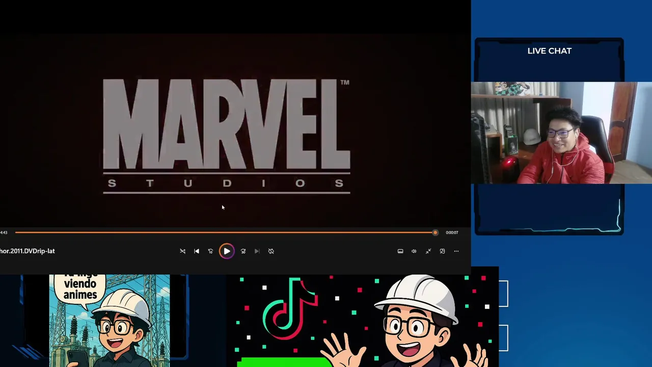Go to the previous track
Image resolution: width=652 pixels, height=367 pixels.
(x=197, y=251)
